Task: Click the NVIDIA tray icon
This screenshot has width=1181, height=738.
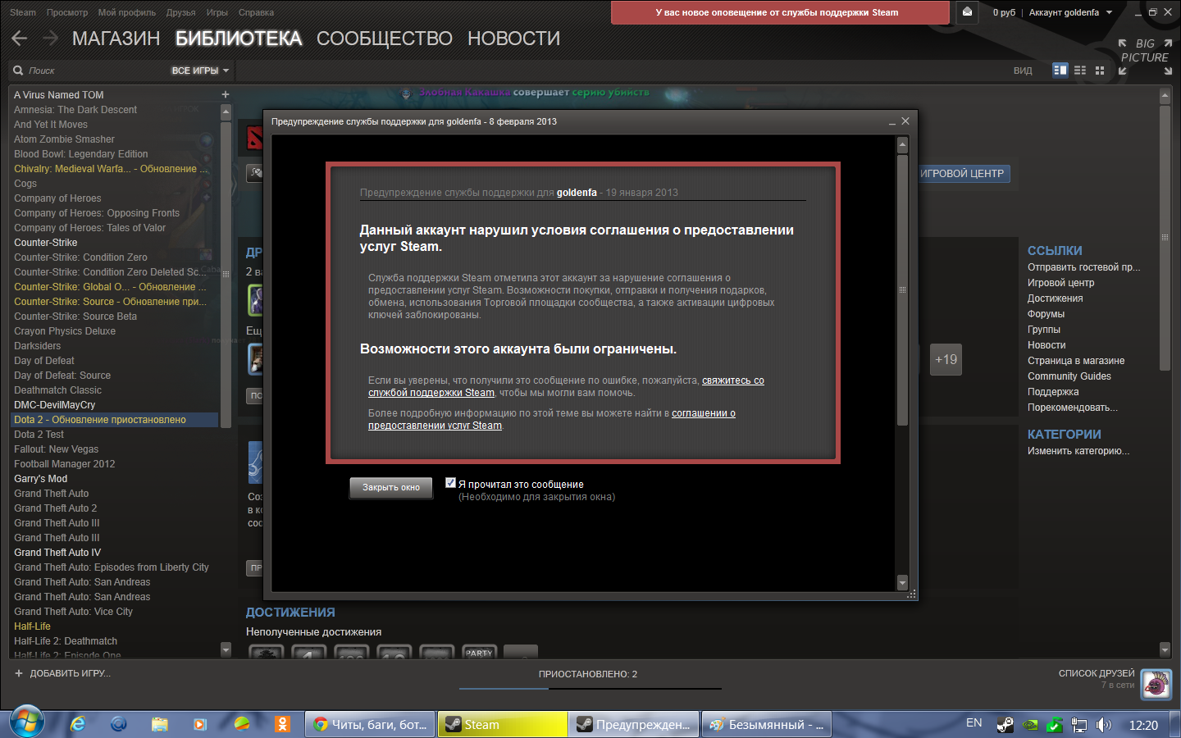Action: 1030,725
